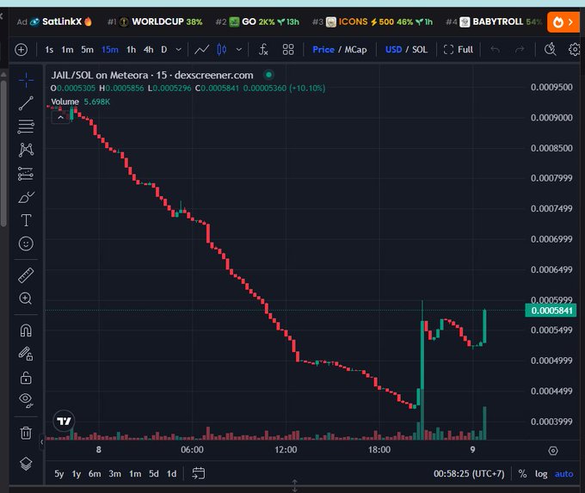The height and width of the screenshot is (493, 585).
Task: Redo the last chart action
Action: tap(520, 50)
